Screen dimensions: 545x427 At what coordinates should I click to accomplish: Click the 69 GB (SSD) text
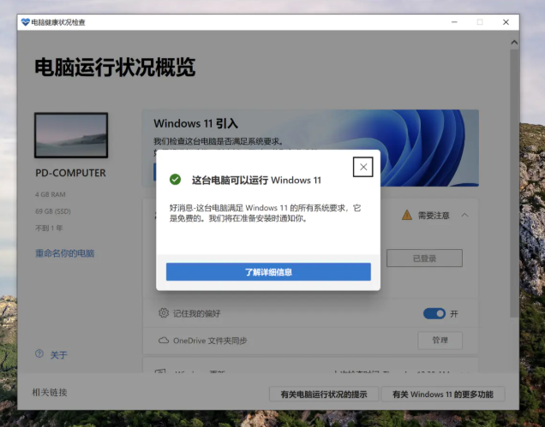[x=53, y=211]
